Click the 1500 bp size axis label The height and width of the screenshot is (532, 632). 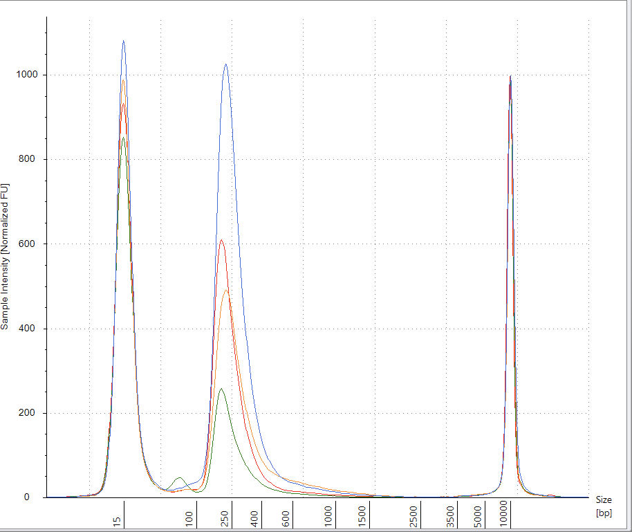tap(362, 516)
